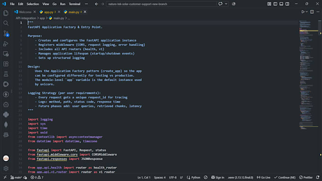Toggle the Secondary Side Bar
The image size is (322, 181).
[287, 4]
